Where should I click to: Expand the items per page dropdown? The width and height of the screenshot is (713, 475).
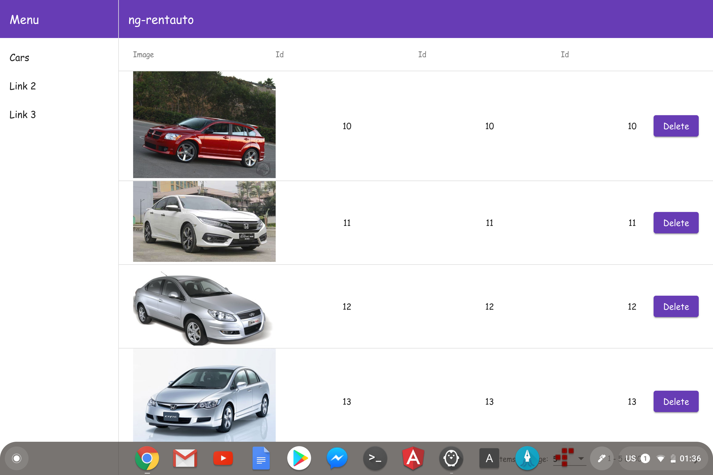coord(581,459)
